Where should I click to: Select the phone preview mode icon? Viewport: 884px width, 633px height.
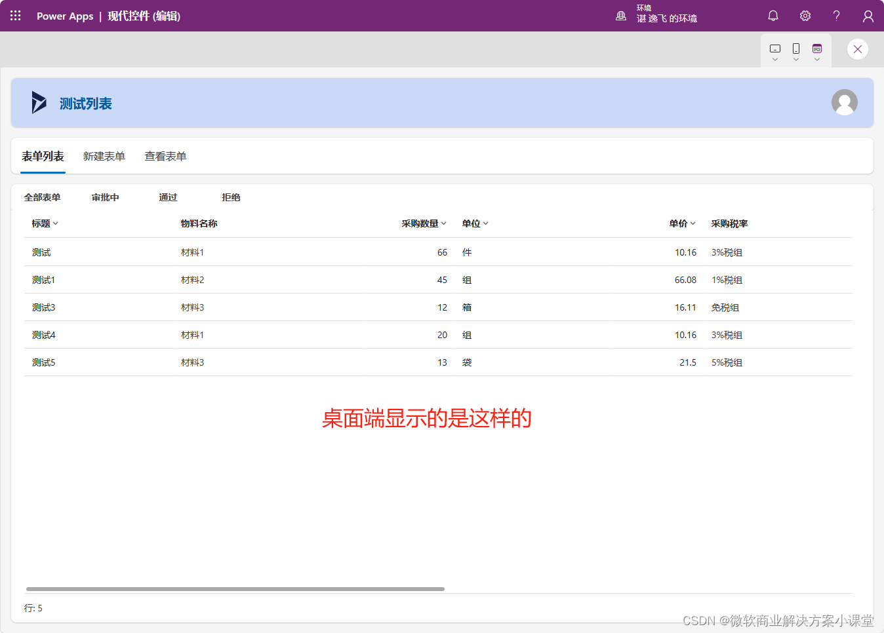coord(795,49)
